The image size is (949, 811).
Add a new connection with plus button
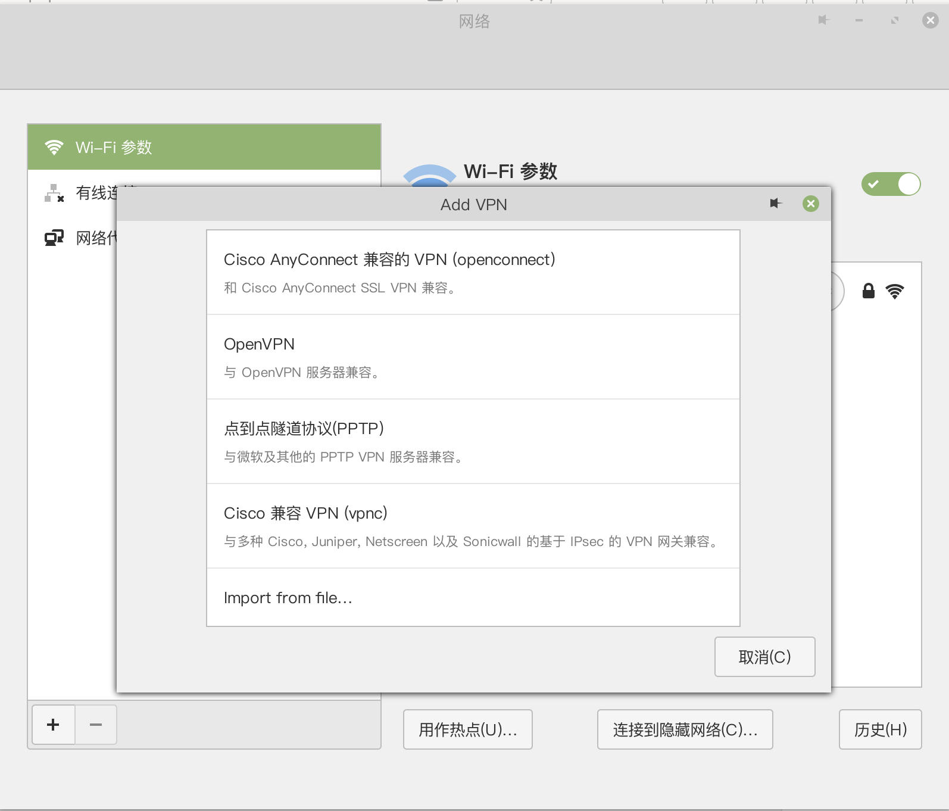click(x=53, y=725)
